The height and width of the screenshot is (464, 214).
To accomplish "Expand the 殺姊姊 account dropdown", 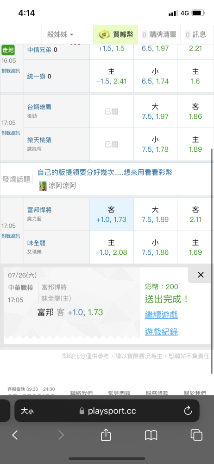I will [x=60, y=34].
